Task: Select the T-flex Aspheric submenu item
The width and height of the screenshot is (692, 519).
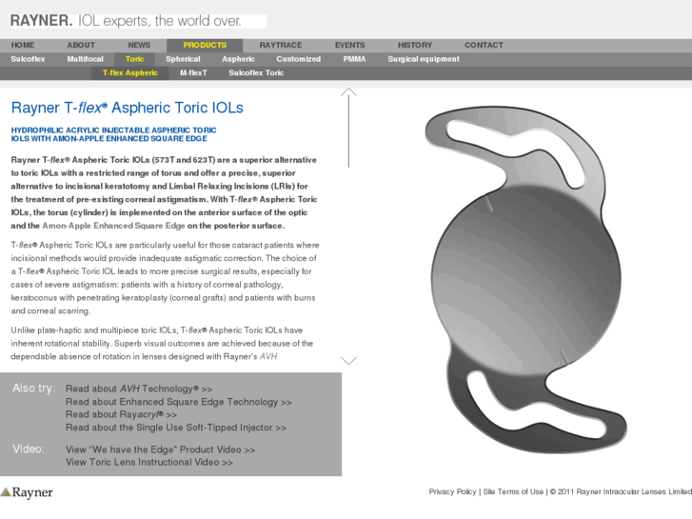Action: (x=130, y=73)
